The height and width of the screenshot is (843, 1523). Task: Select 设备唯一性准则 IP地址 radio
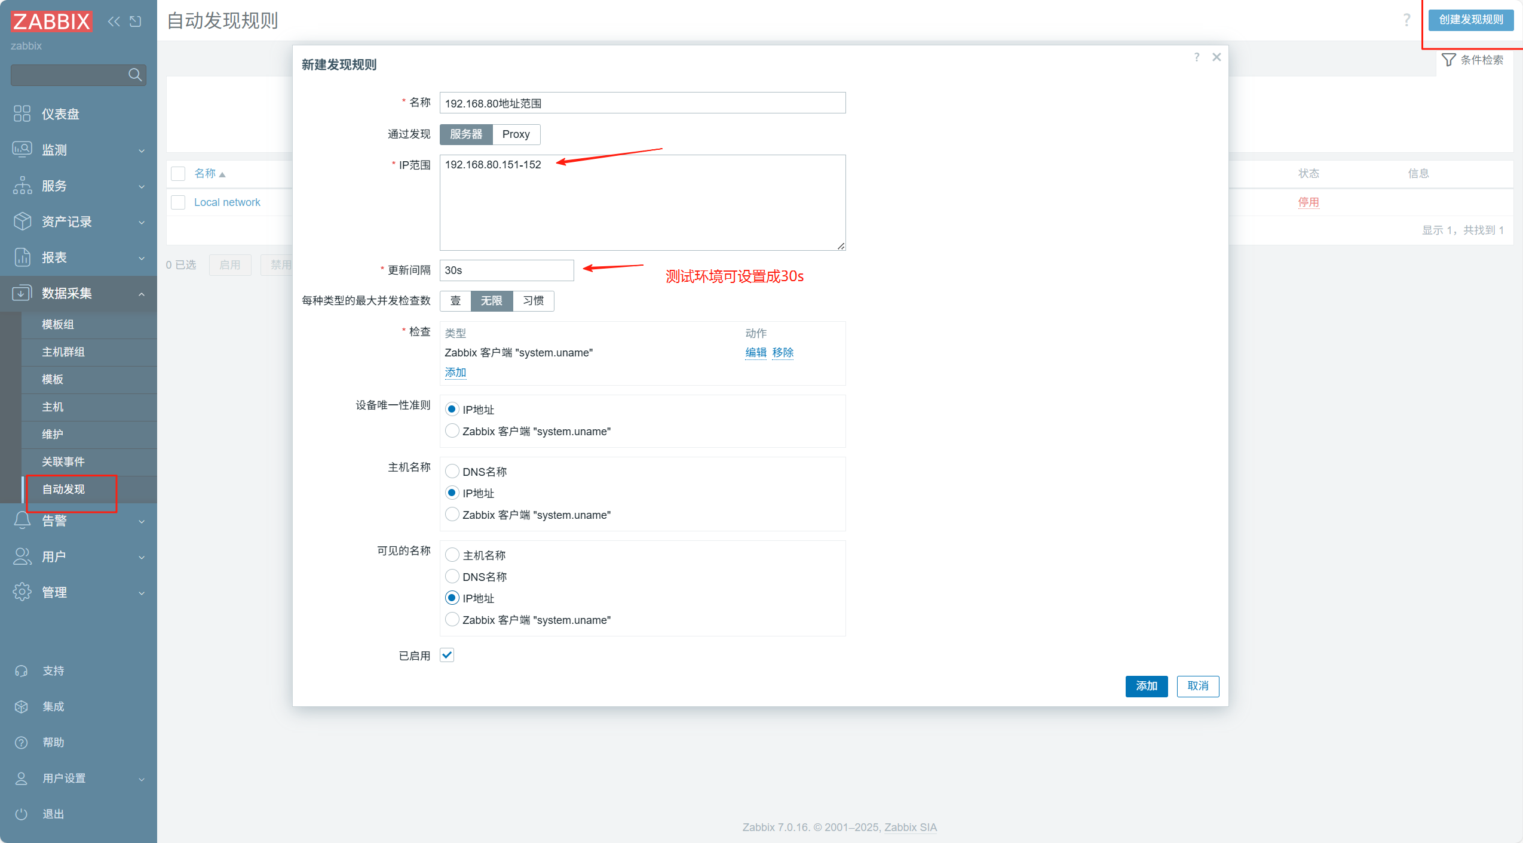point(452,410)
